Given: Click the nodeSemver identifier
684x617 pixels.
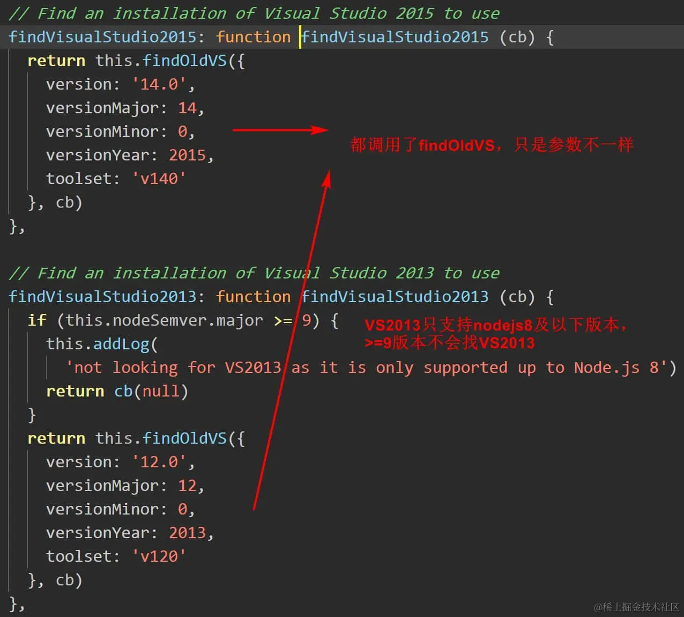Looking at the screenshot, I should pos(159,320).
